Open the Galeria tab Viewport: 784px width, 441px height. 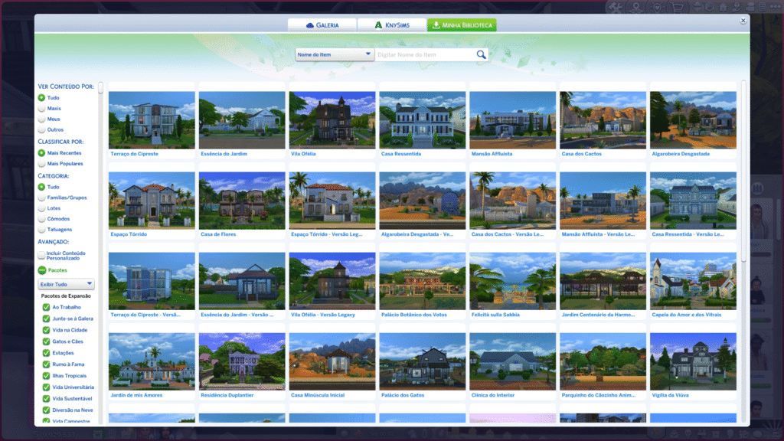322,25
